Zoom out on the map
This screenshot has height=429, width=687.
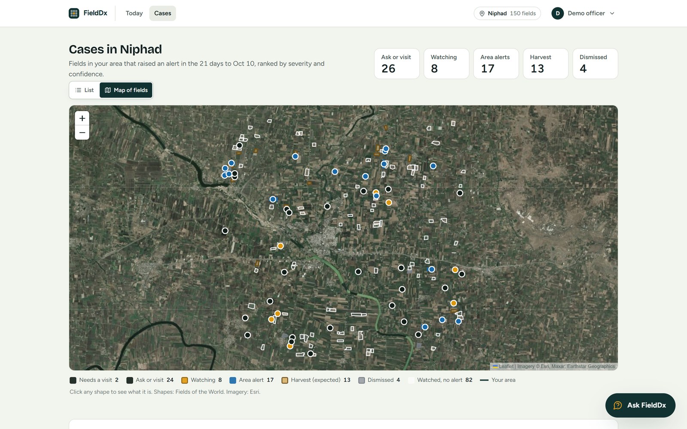[82, 133]
